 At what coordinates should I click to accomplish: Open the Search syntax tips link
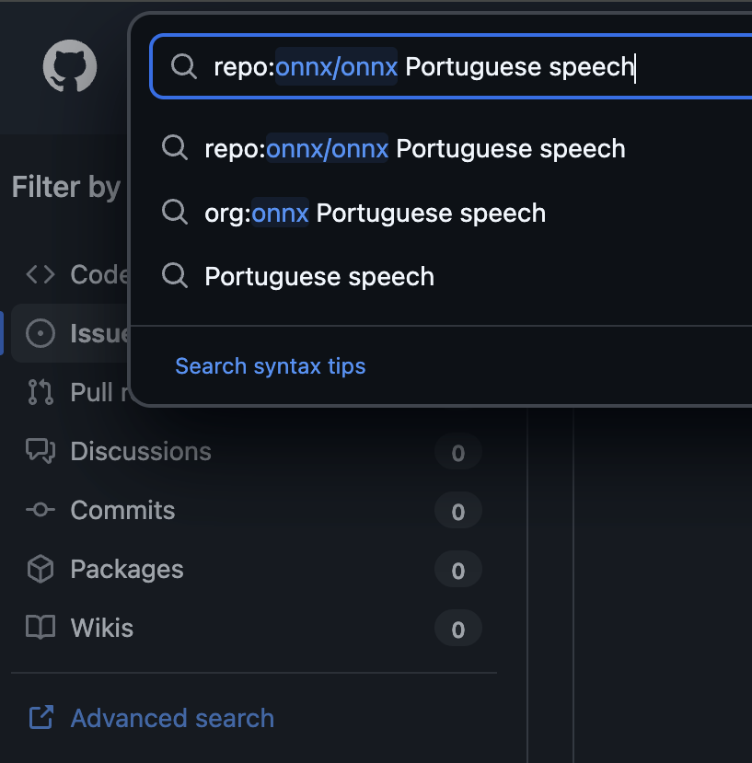click(270, 366)
